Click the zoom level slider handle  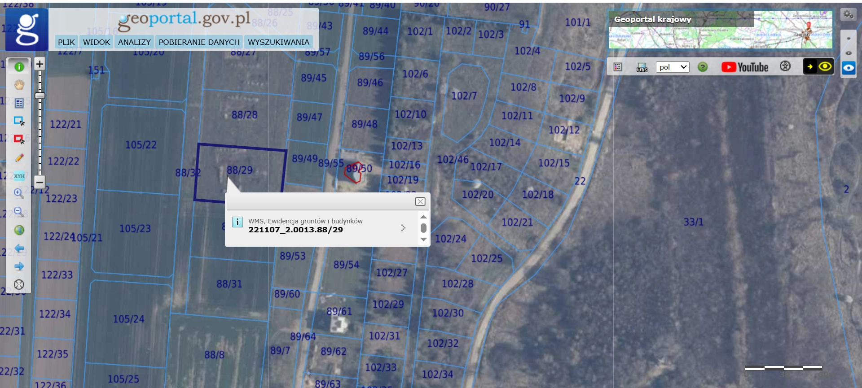pos(40,96)
